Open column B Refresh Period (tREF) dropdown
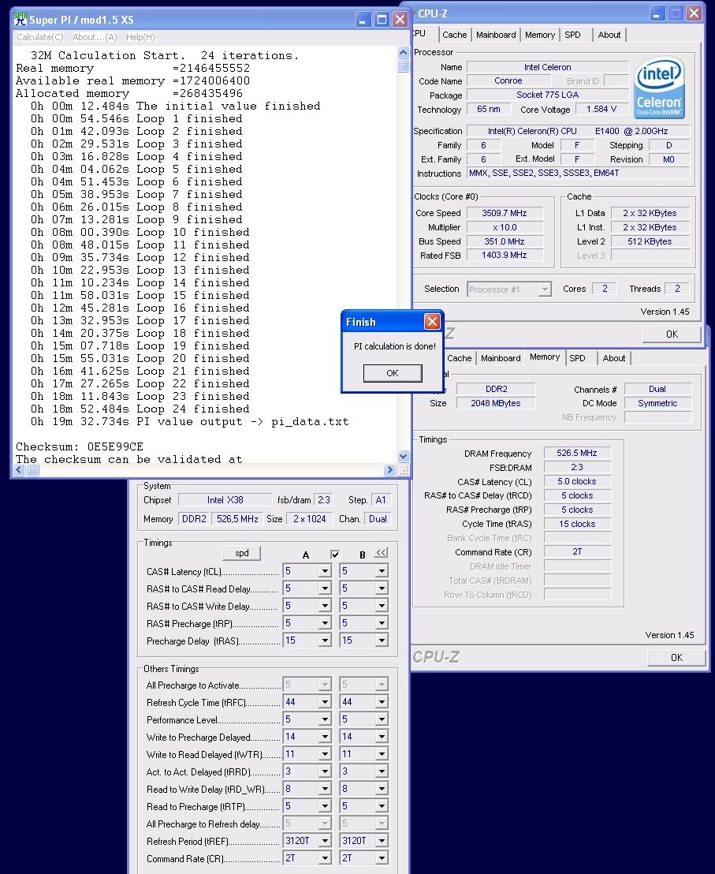This screenshot has width=715, height=874. (382, 841)
